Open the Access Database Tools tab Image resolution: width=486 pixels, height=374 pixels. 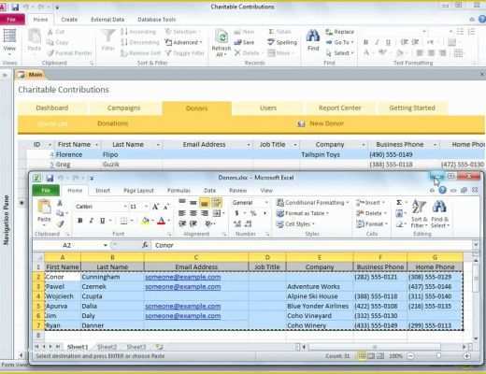point(157,20)
